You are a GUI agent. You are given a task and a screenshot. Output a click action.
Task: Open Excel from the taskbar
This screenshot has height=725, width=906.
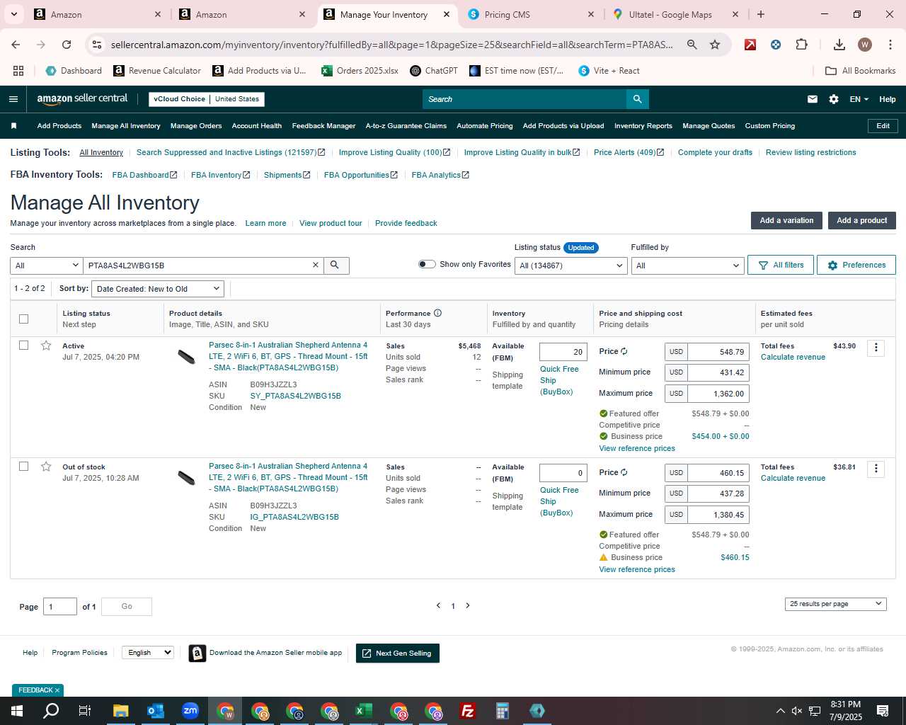point(363,711)
